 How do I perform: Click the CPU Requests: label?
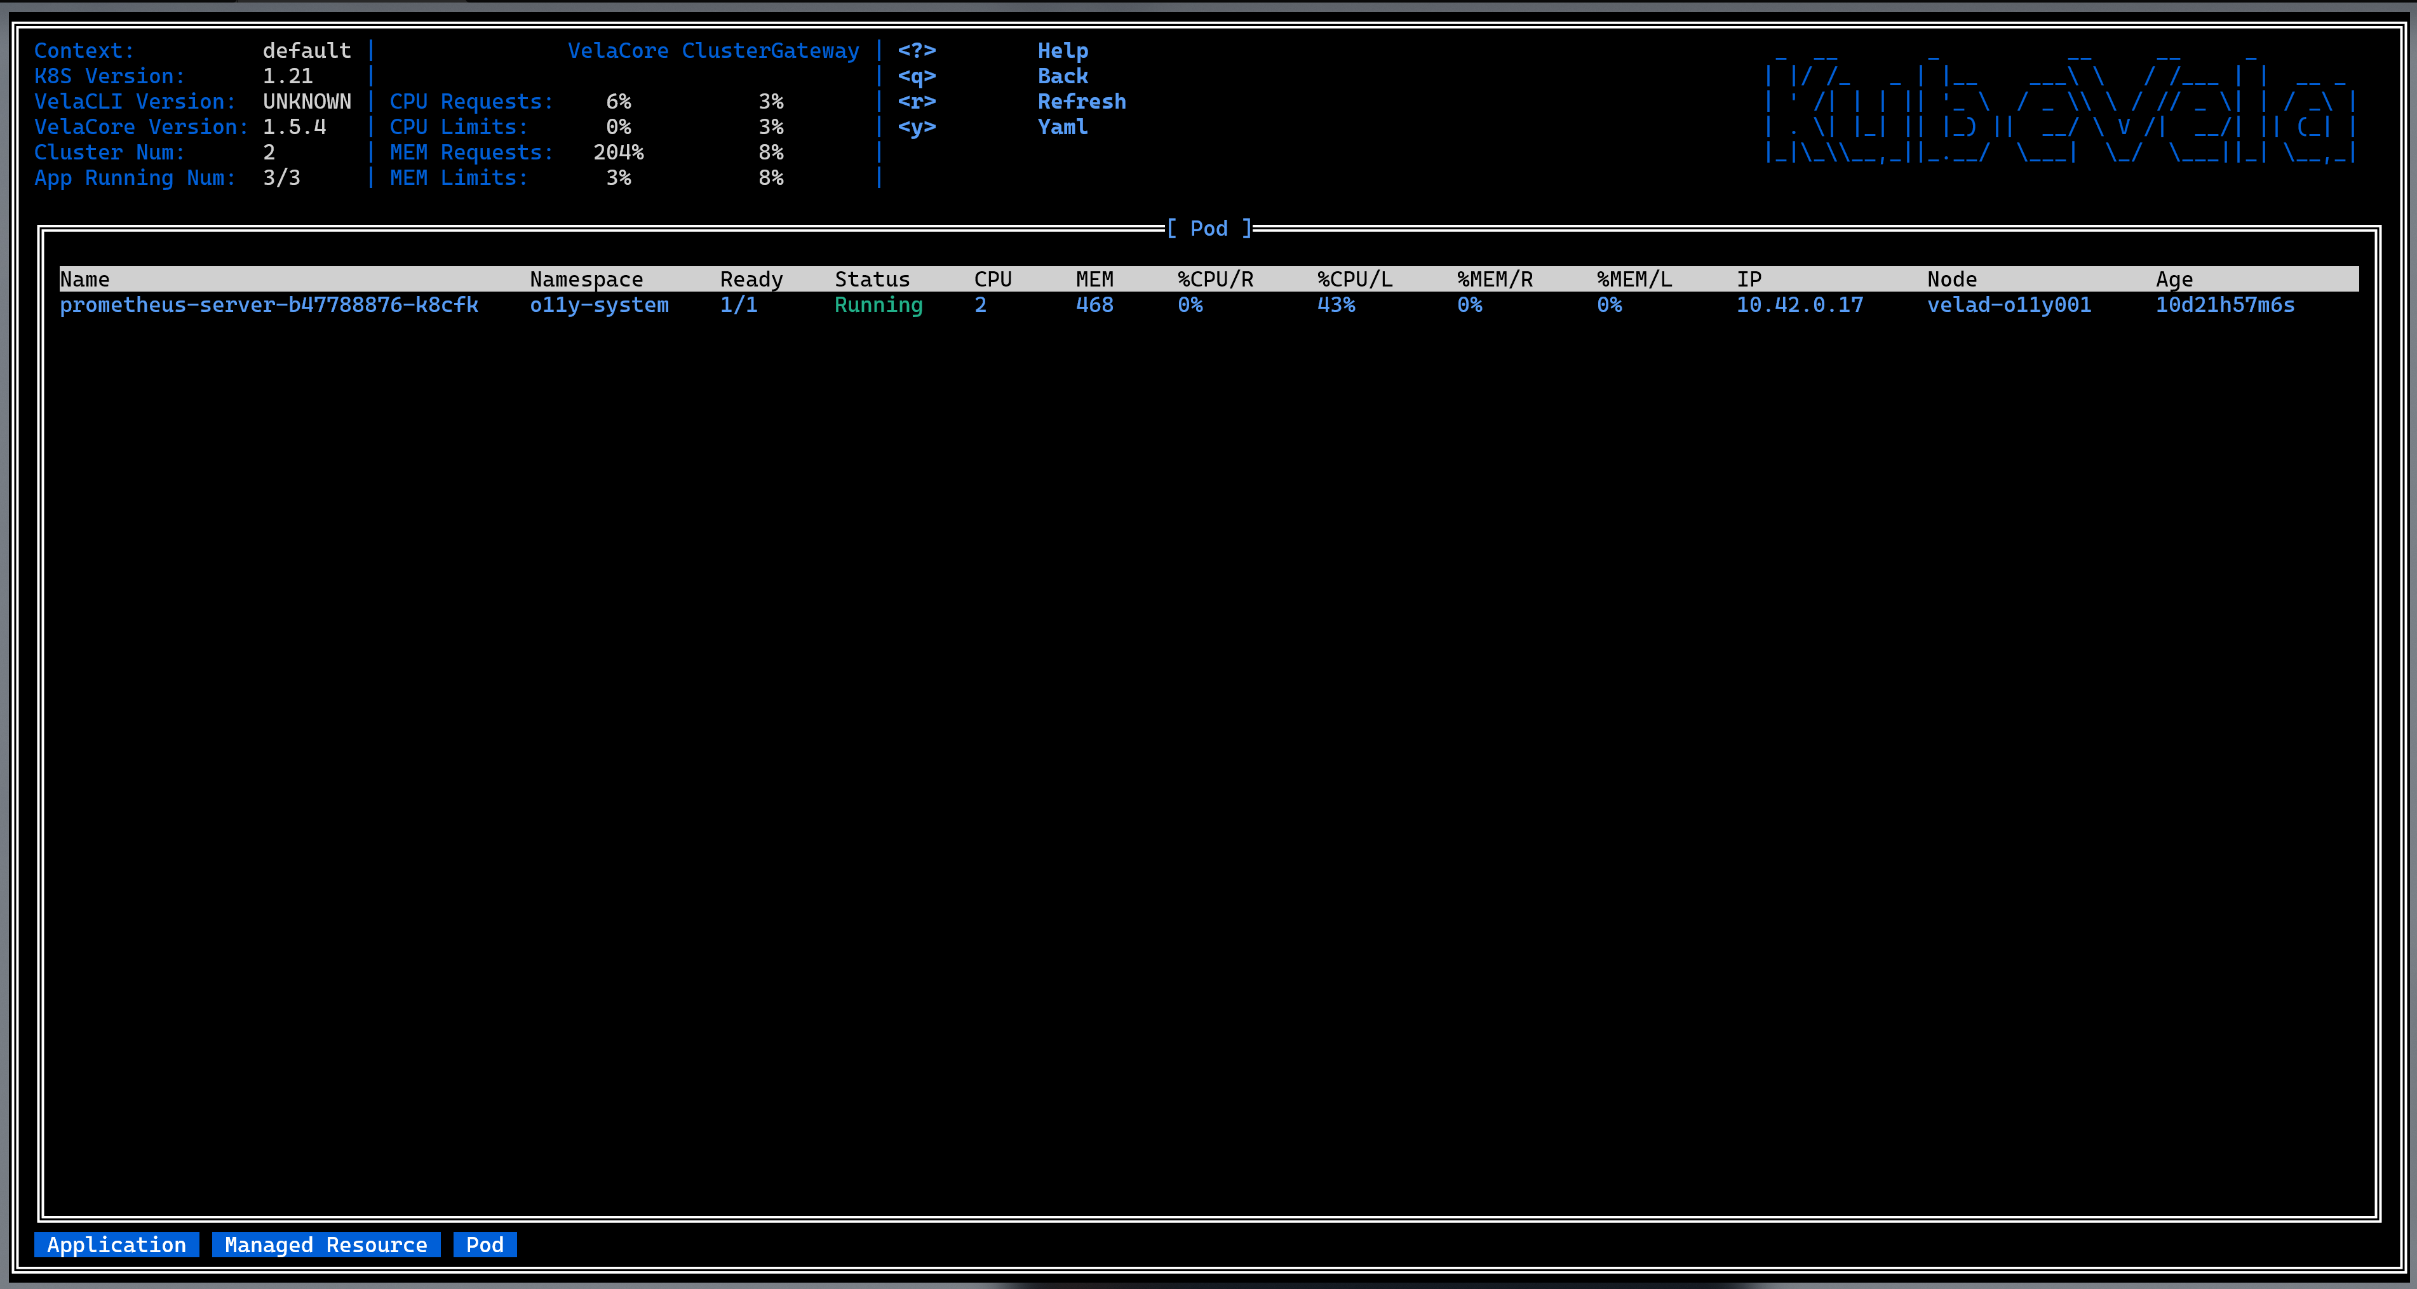click(x=472, y=101)
